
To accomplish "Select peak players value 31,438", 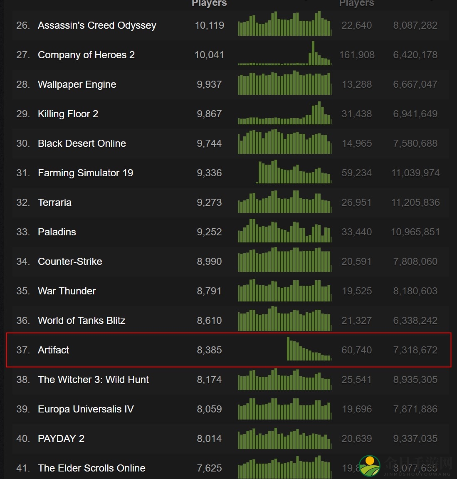I will [x=357, y=114].
